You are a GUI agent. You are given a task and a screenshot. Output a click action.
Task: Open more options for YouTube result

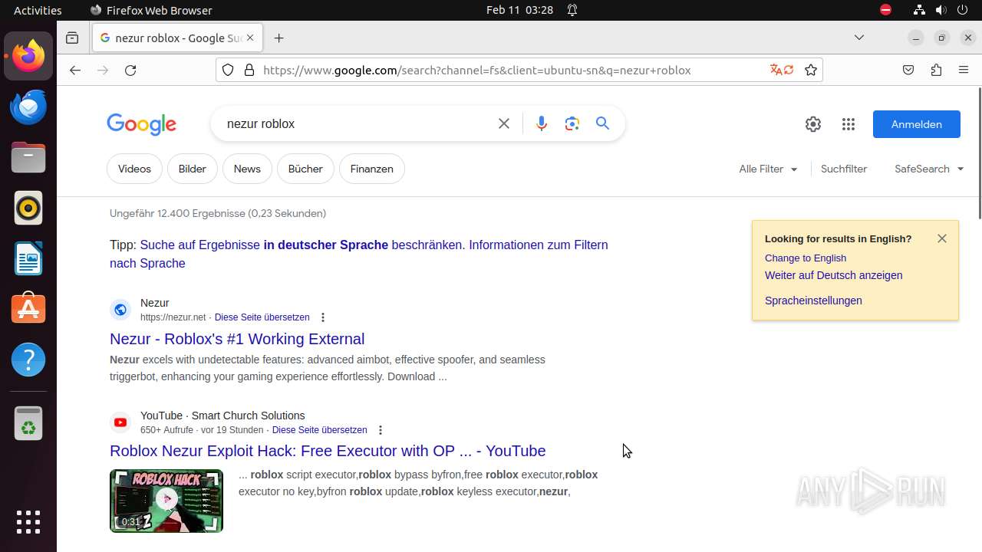coord(381,430)
